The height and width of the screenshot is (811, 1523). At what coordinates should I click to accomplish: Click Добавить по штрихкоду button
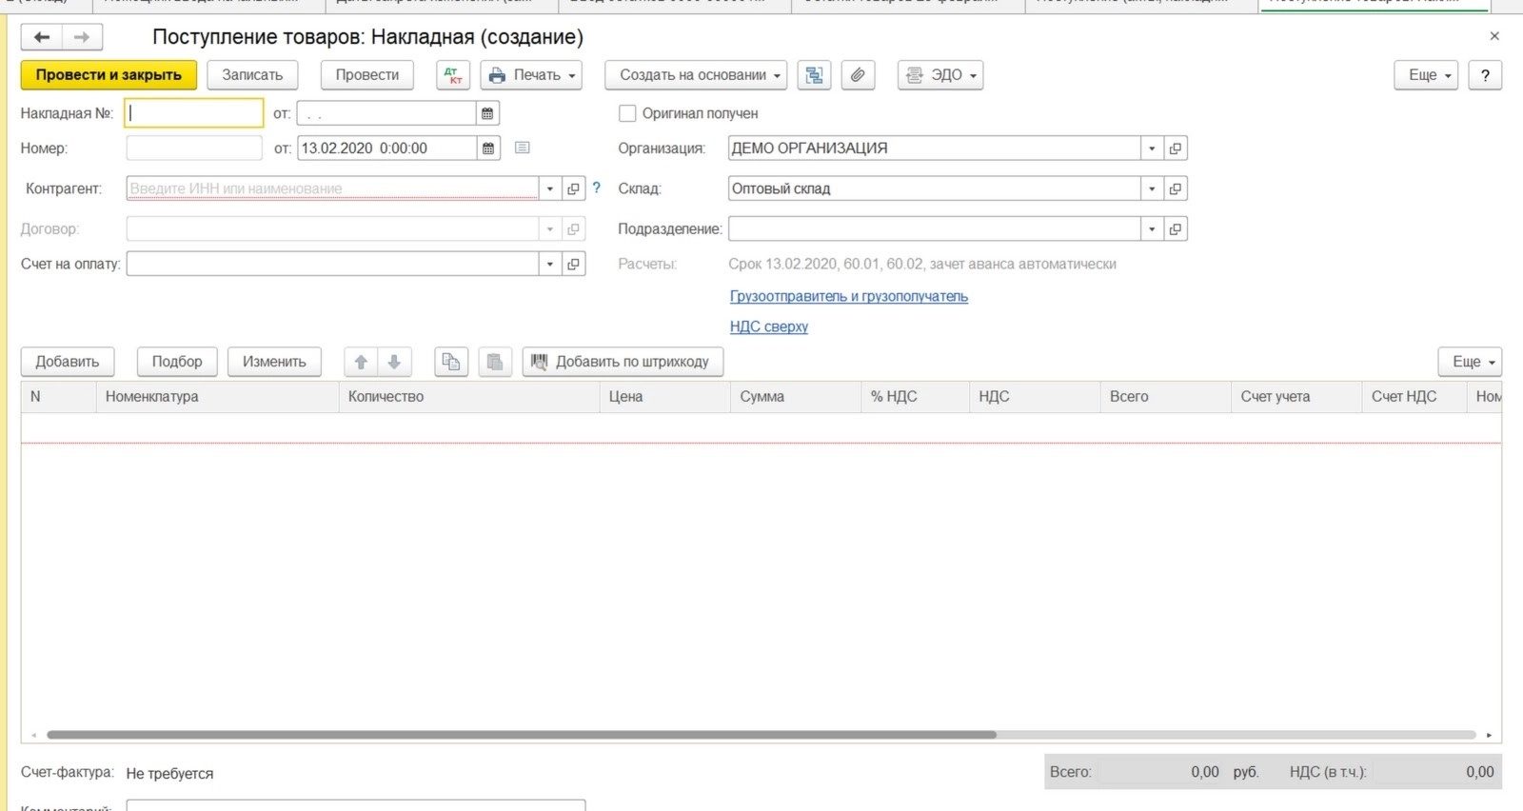point(623,362)
